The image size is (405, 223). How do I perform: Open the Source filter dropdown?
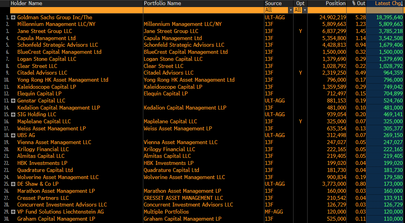coord(291,10)
